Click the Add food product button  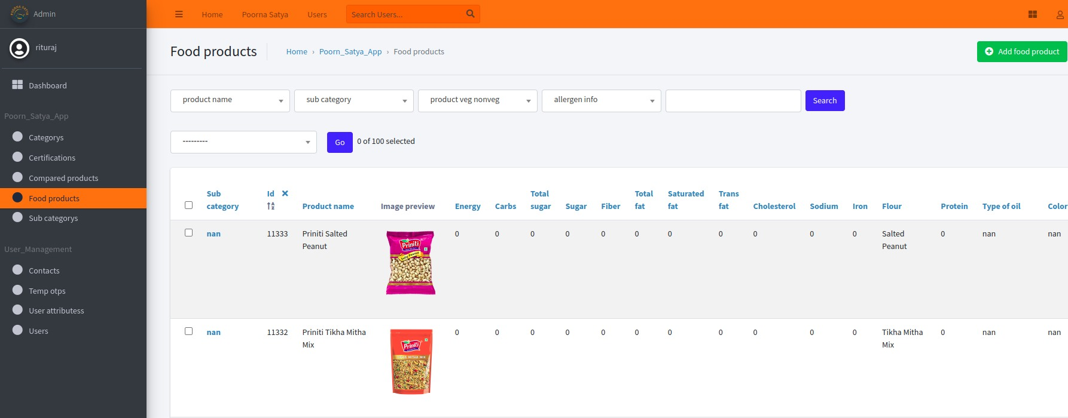pos(1022,51)
